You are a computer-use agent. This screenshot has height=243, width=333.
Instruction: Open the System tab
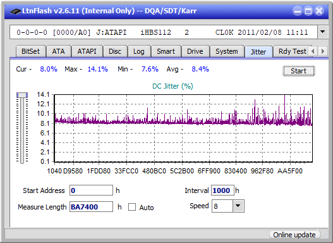[x=227, y=51]
